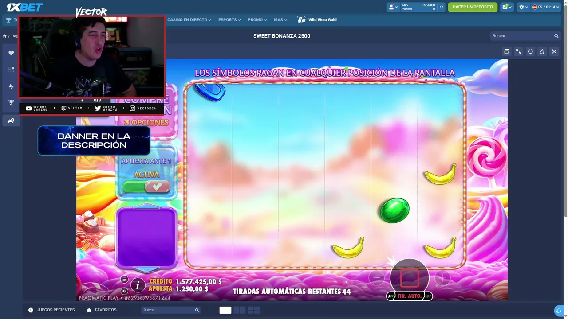Click the ARS balance 1584400 display
Viewport: 568px width, 319px height.
click(418, 7)
